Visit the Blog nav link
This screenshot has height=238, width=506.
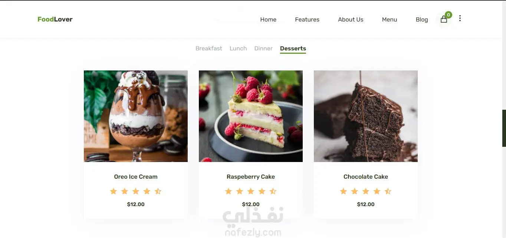(x=422, y=20)
